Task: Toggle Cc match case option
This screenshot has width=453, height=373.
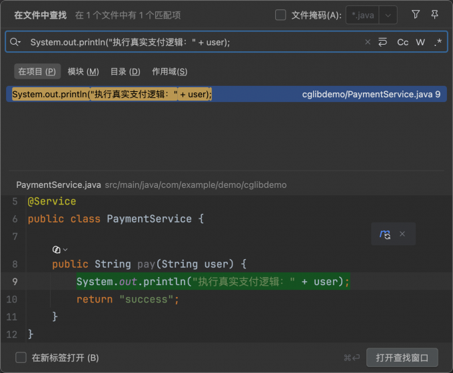Action: coord(403,43)
